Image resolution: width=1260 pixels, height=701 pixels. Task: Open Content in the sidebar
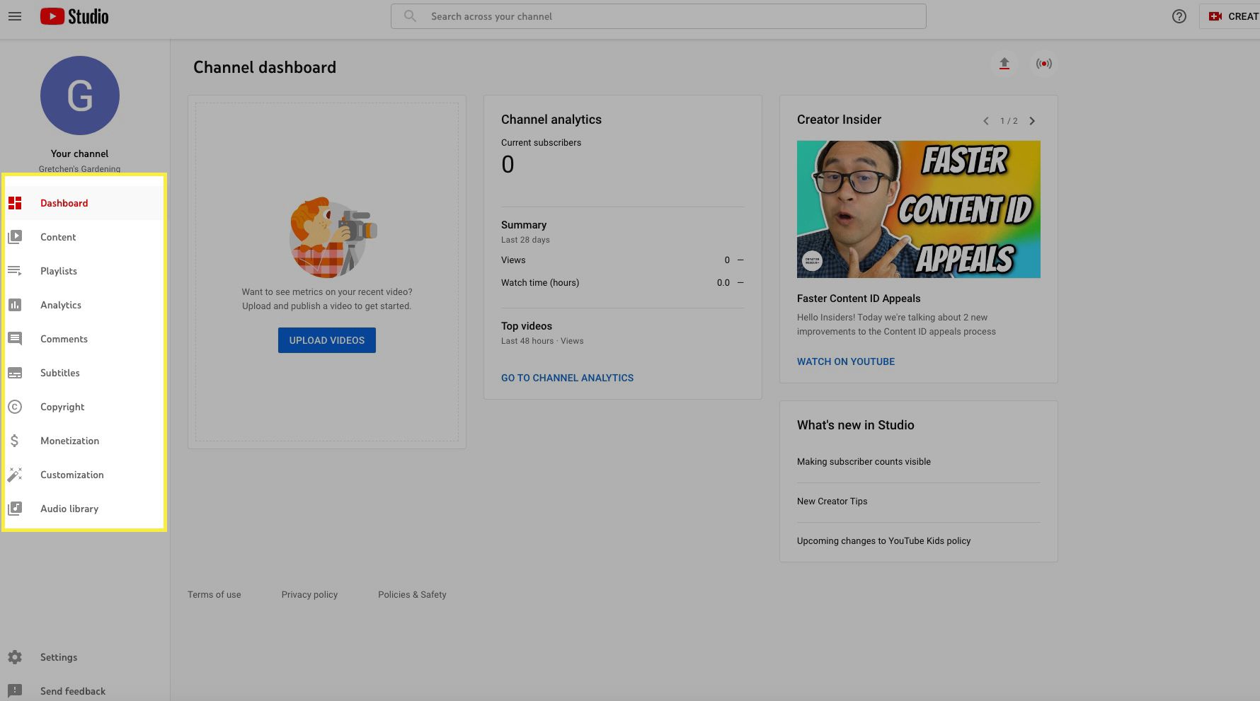(x=58, y=237)
